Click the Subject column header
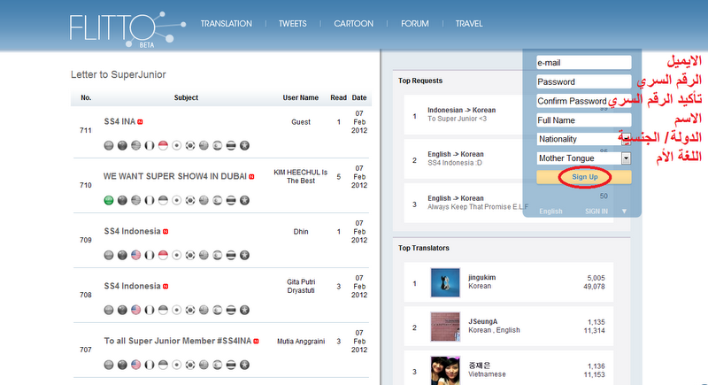708x385 pixels. click(186, 97)
